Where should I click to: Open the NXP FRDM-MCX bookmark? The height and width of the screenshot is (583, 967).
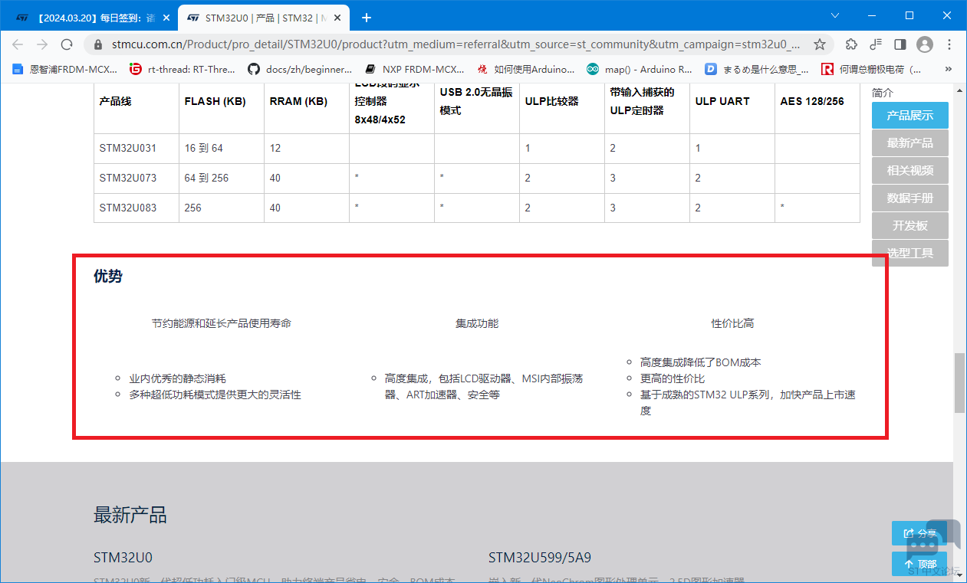tap(415, 69)
